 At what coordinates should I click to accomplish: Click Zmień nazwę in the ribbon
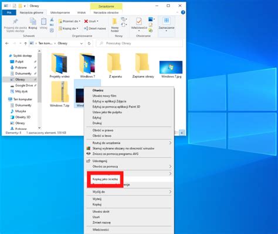pyautogui.click(x=95, y=29)
